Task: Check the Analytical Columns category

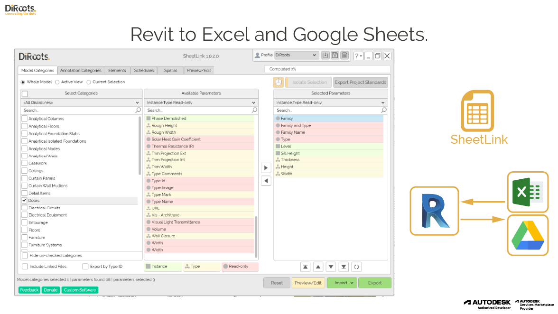Action: [x=25, y=119]
